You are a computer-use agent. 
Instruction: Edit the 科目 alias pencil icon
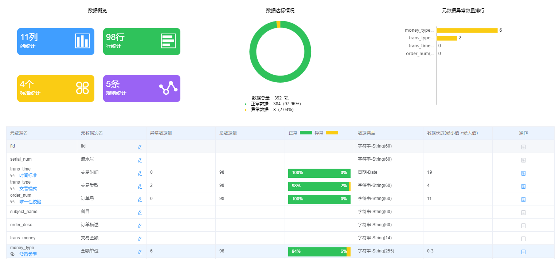pos(140,213)
